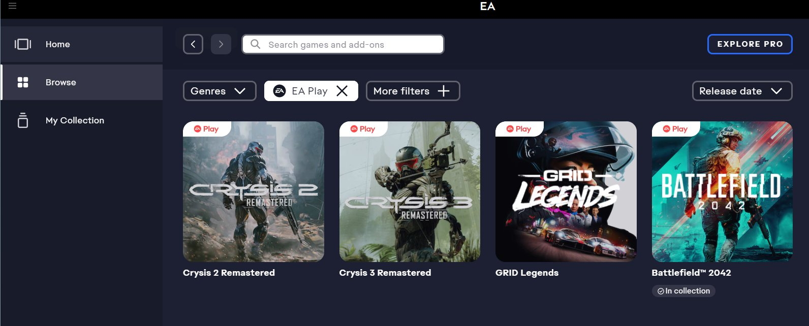Click the search games and add-ons field
This screenshot has height=326, width=809.
[x=351, y=44]
